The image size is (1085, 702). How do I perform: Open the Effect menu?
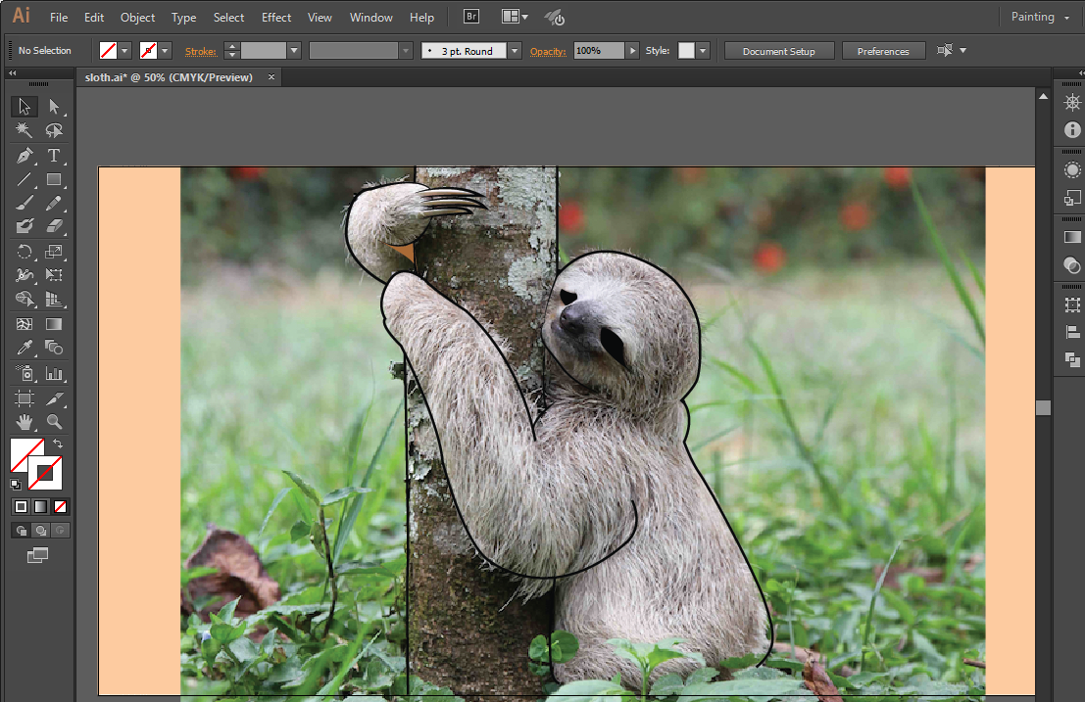(276, 17)
